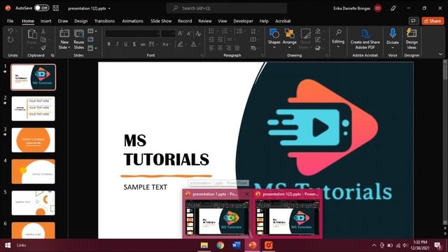Switch to the Animations tab
The width and height of the screenshot is (448, 252).
[x=132, y=21]
